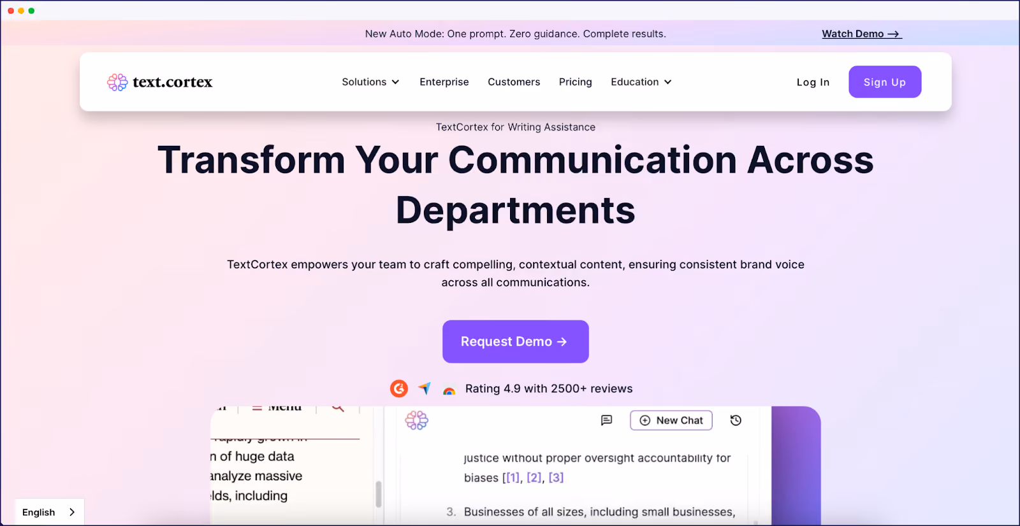Image resolution: width=1020 pixels, height=526 pixels.
Task: Click the brain logo in chat preview
Action: point(417,420)
